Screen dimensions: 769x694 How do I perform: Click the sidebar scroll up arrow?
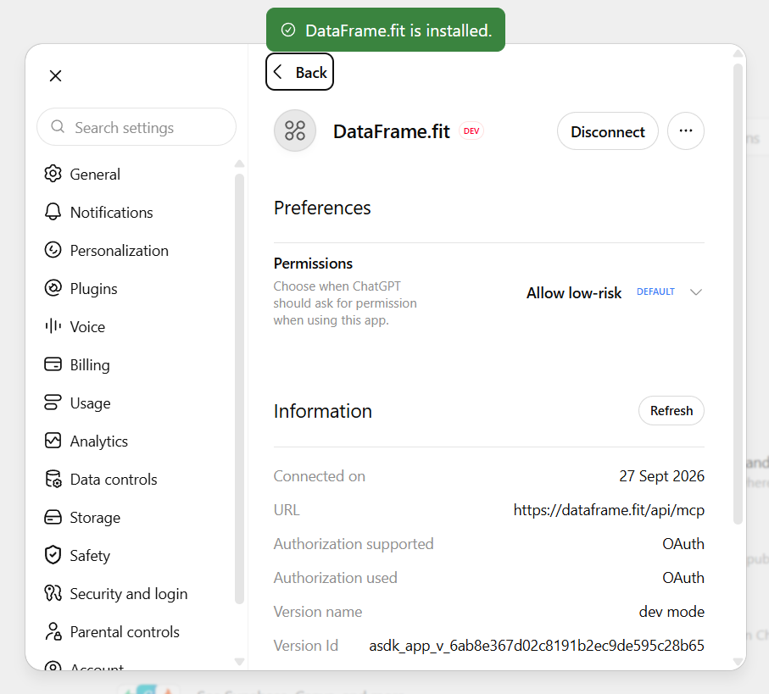coord(239,164)
